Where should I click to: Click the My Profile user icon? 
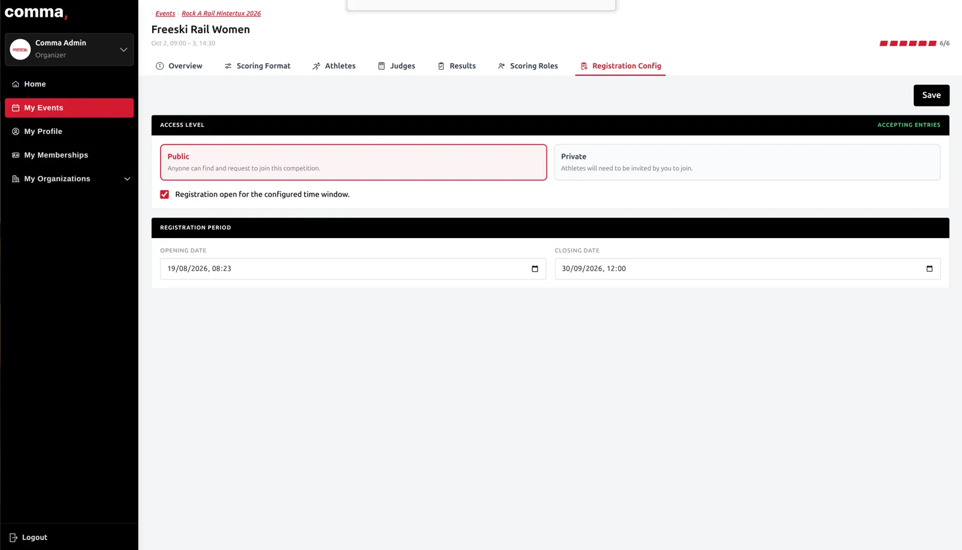coord(16,132)
